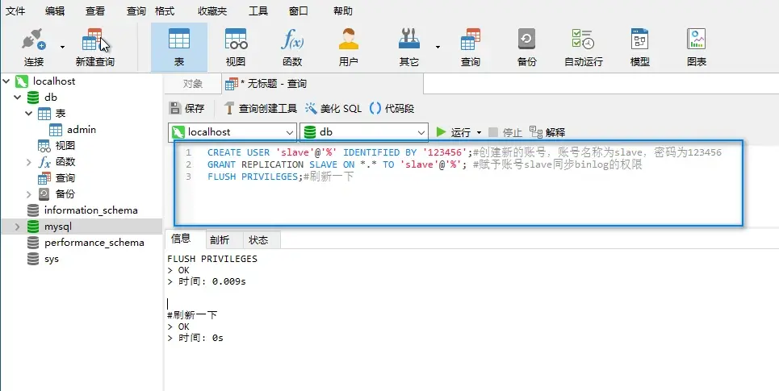Select the 视图 node under db

(65, 146)
